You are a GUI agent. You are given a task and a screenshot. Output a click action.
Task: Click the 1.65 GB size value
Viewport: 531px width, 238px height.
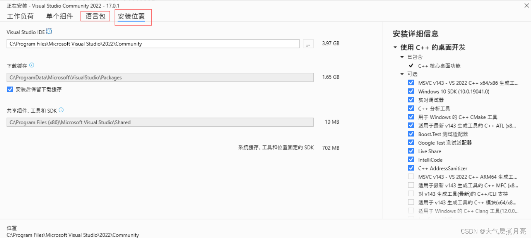click(331, 77)
